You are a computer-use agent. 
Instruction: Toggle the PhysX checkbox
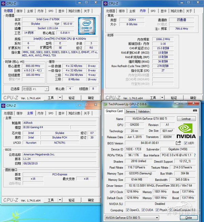click(157, 210)
